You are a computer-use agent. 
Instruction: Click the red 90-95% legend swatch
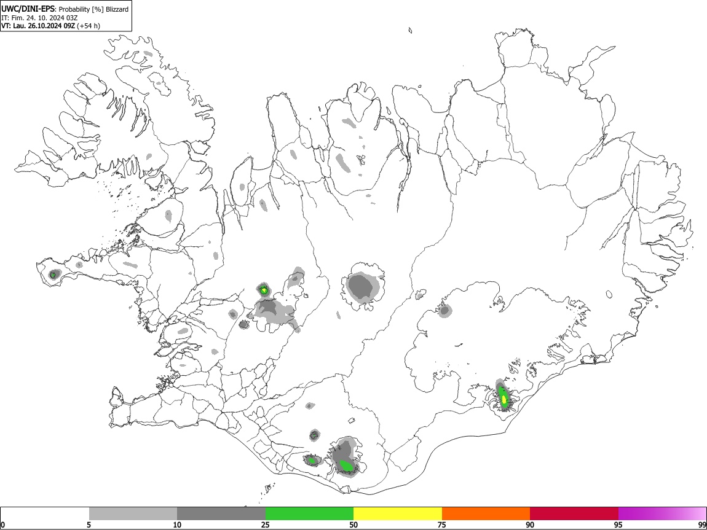pos(574,513)
